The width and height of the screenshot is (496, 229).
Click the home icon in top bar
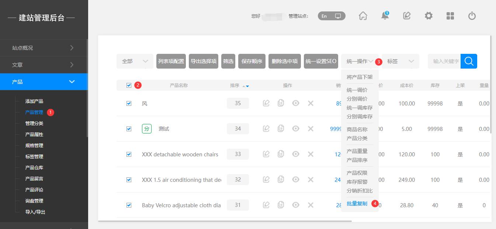[x=363, y=16]
